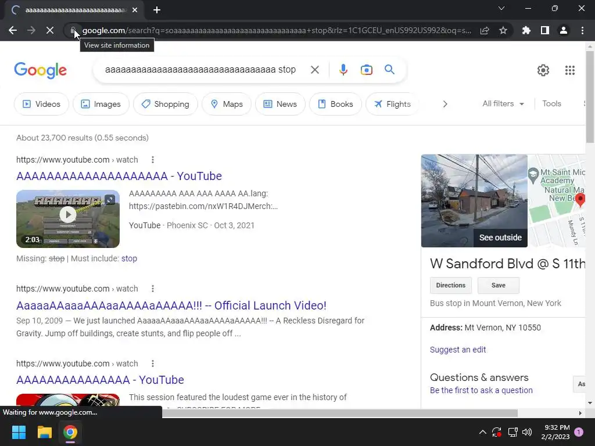Click the vertical page scrollbar thumb
The width and height of the screenshot is (595, 446).
tap(590, 97)
